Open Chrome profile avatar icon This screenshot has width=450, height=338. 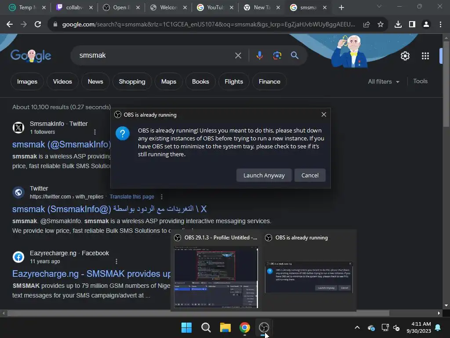[426, 25]
